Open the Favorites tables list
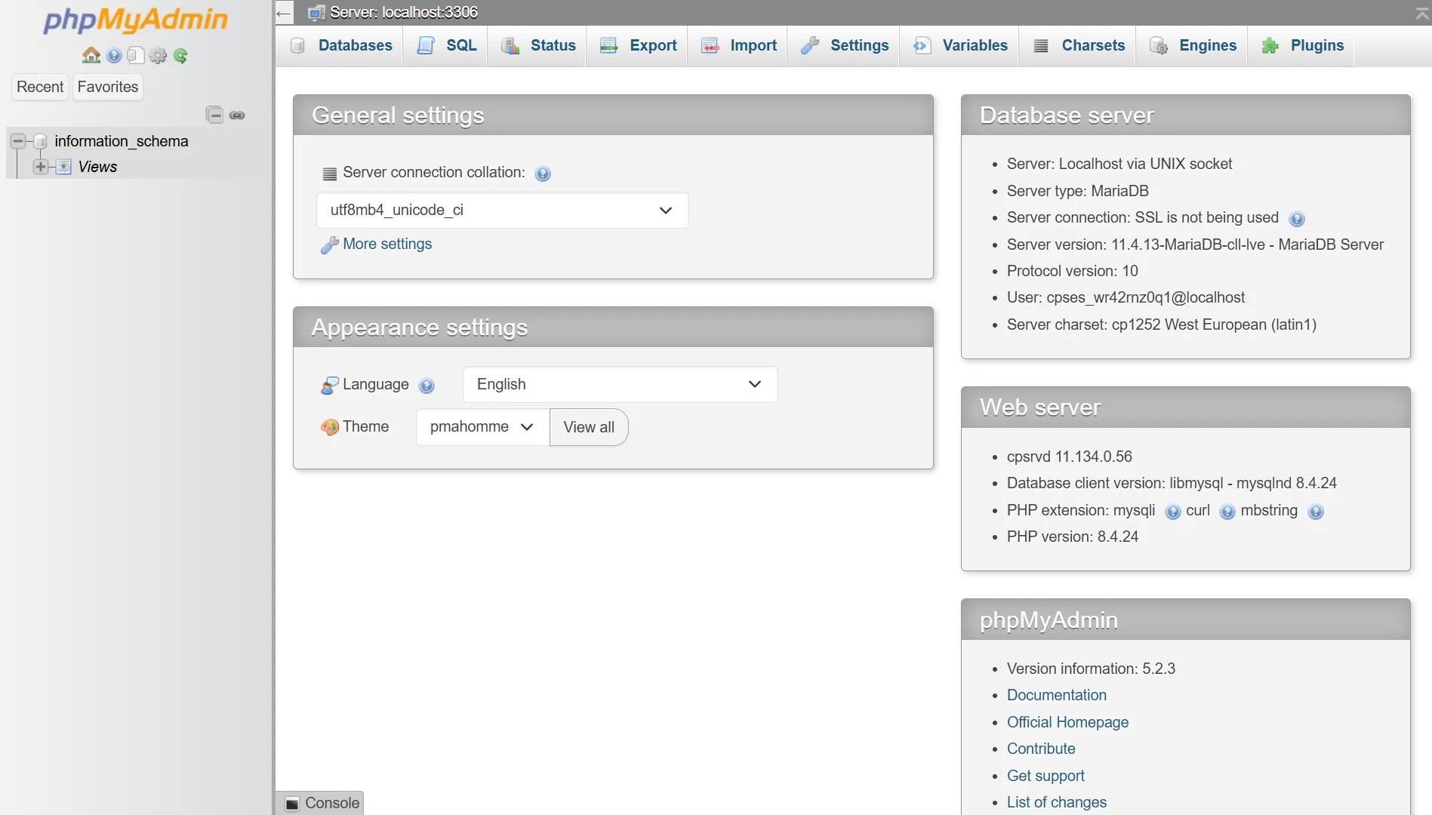Viewport: 1432px width, 815px height. coord(108,87)
